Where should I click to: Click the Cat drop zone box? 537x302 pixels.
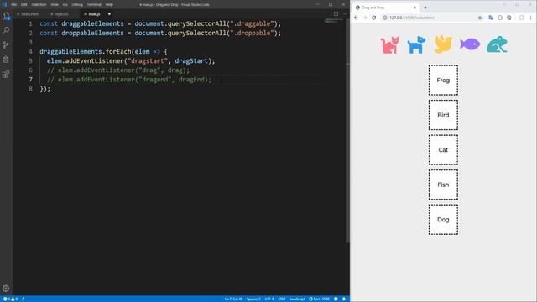pos(443,150)
